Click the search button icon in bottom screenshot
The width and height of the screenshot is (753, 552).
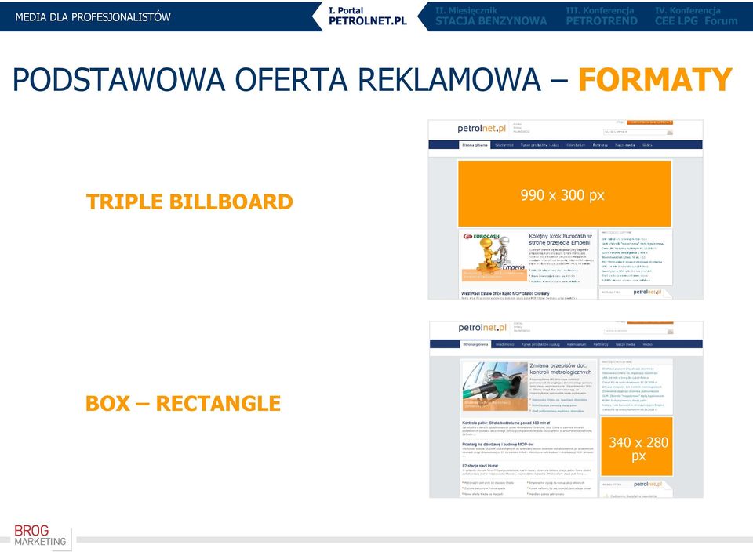click(671, 331)
